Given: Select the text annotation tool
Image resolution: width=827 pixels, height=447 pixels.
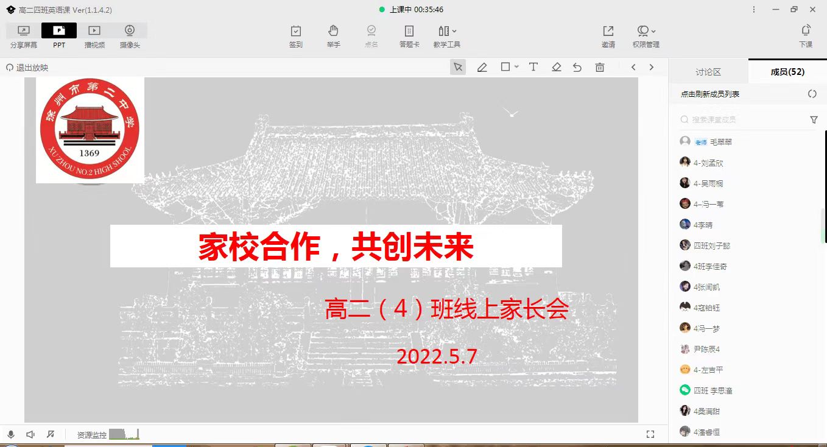Looking at the screenshot, I should coord(533,67).
